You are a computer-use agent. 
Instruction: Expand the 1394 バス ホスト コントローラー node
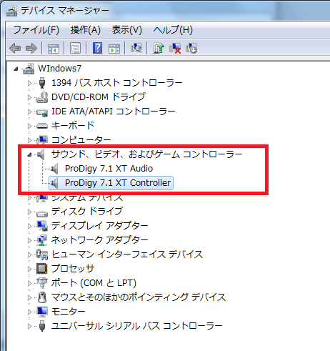pos(29,83)
